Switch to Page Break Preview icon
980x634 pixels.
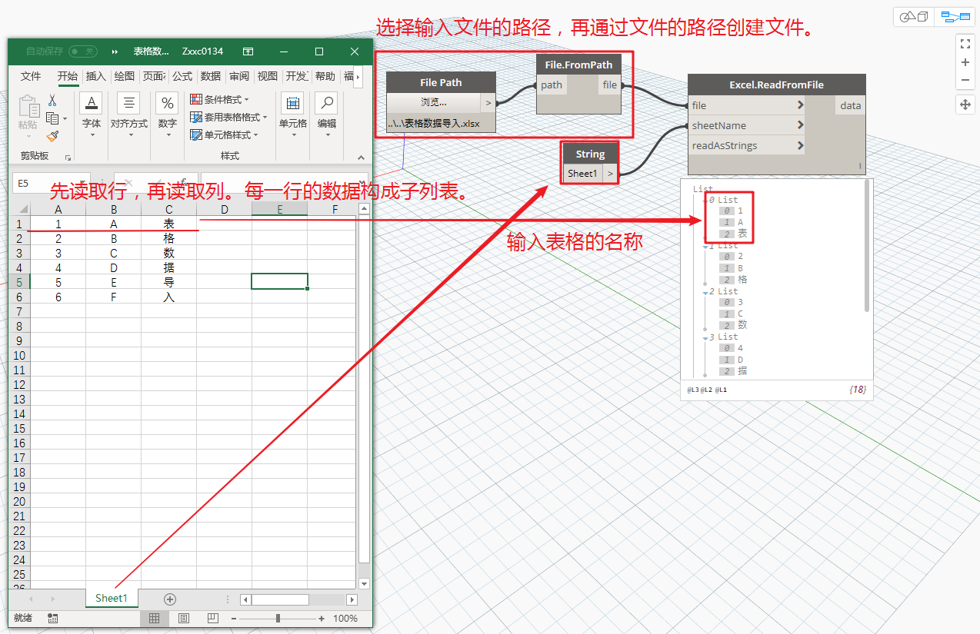212,618
